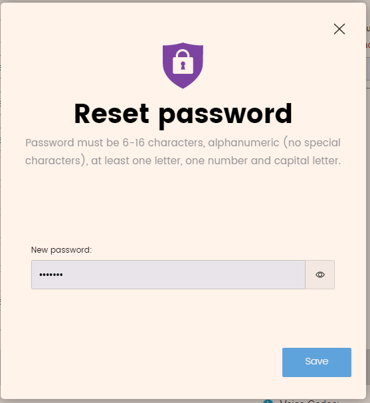Click blank space between hint text and password field

[183, 205]
